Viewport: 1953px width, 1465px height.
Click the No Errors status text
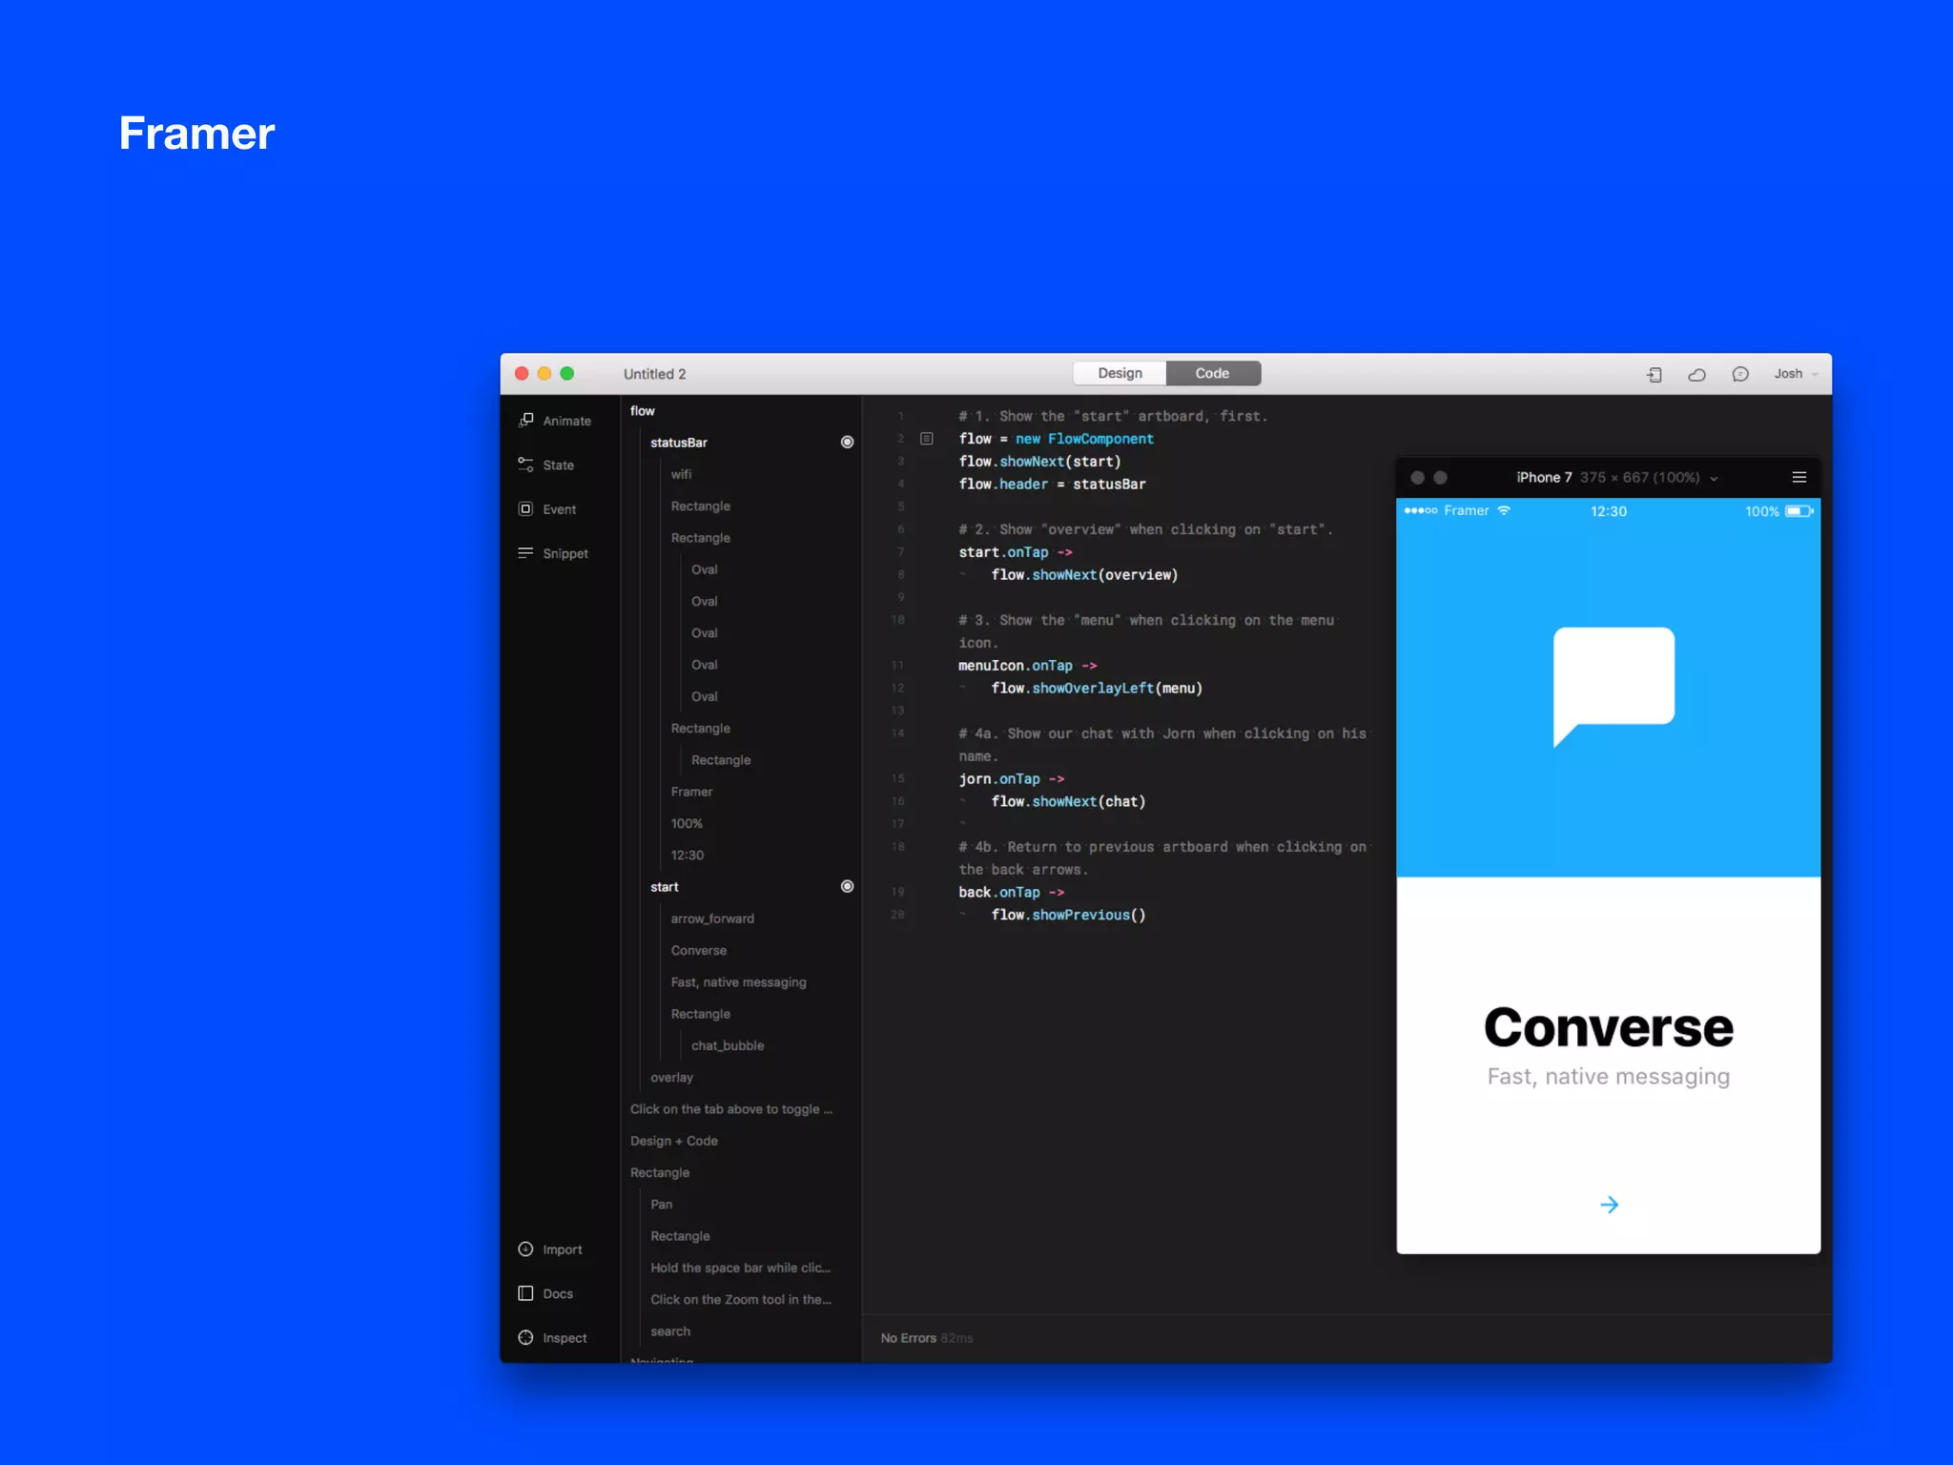pyautogui.click(x=908, y=1338)
